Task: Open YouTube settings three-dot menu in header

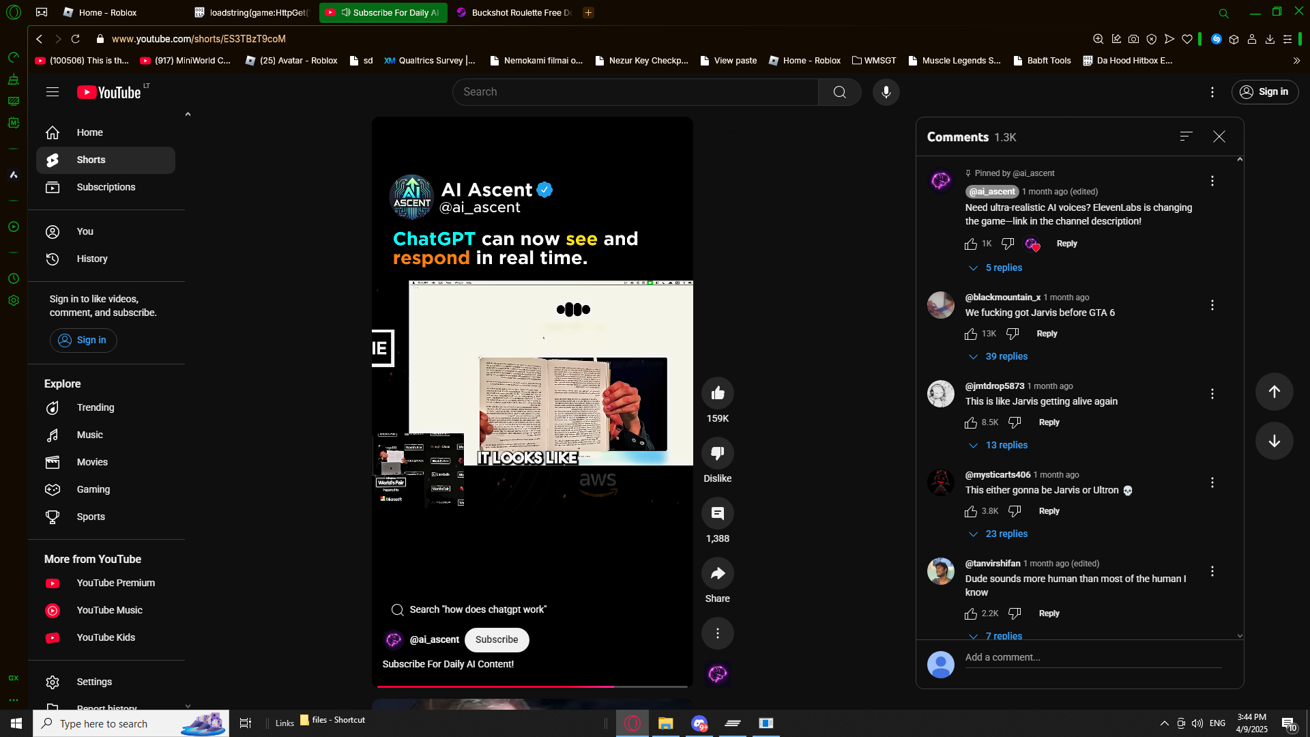Action: [x=1212, y=92]
